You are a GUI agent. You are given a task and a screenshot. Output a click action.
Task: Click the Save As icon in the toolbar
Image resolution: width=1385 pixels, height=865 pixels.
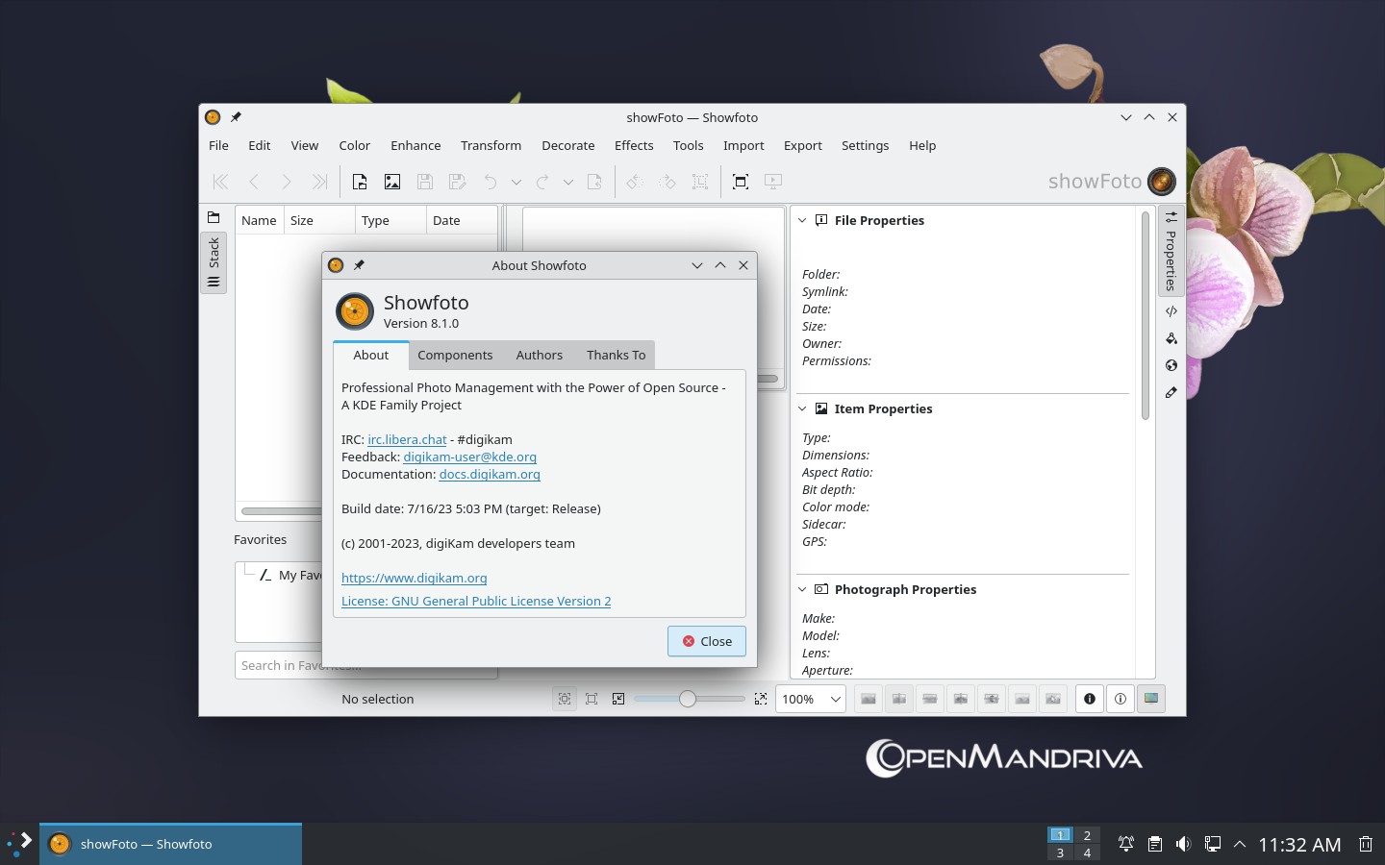click(458, 182)
